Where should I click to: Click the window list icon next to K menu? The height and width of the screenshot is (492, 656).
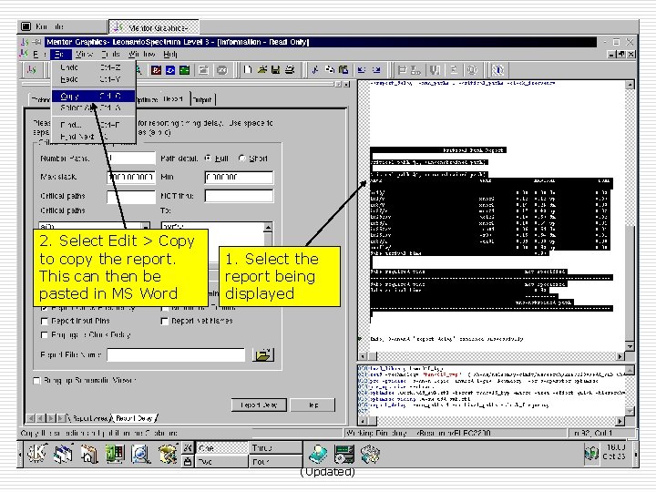coord(63,454)
